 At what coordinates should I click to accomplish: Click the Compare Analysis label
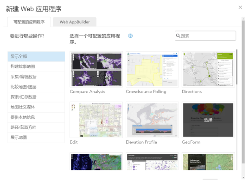[x=88, y=92]
